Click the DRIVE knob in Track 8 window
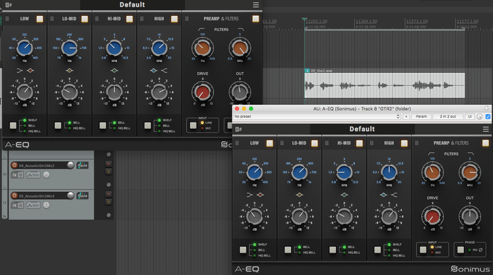 coord(432,216)
